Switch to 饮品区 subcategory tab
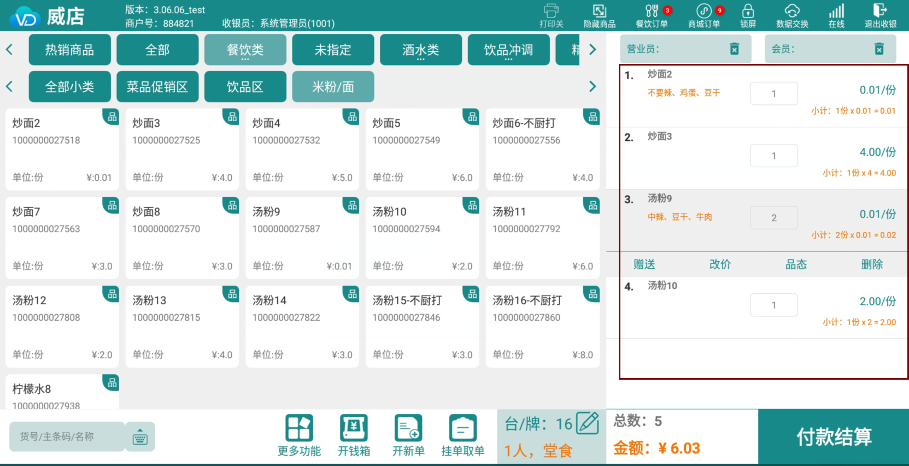Image resolution: width=909 pixels, height=466 pixels. click(x=245, y=87)
